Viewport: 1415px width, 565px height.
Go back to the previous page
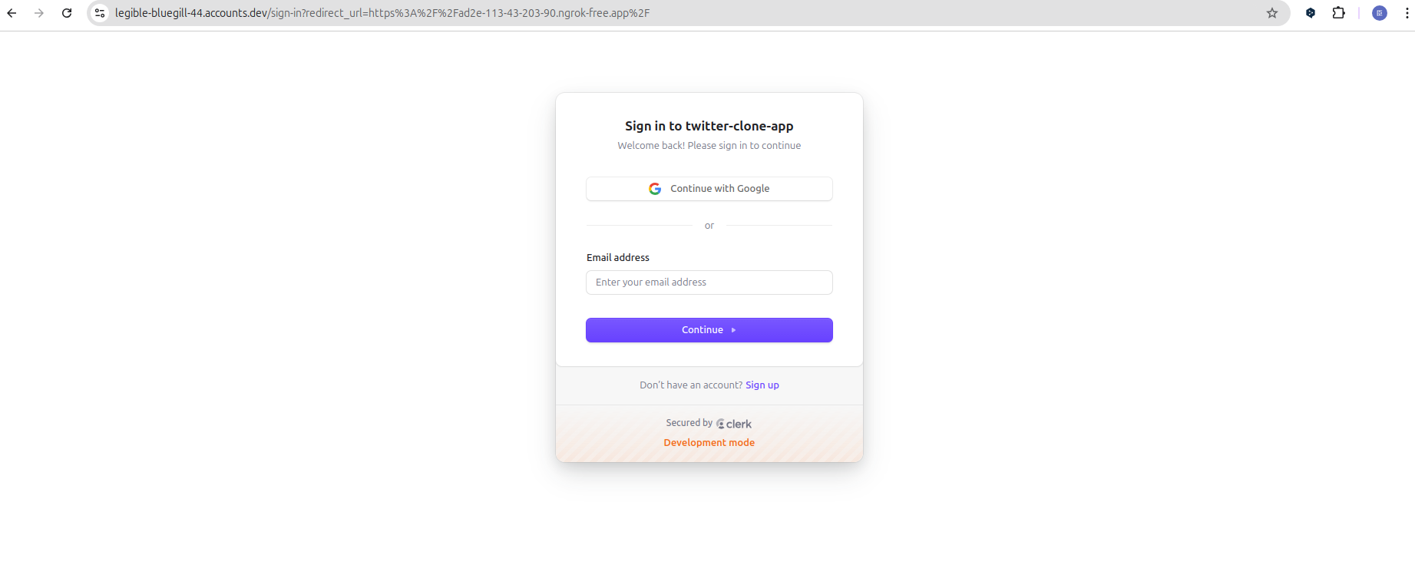point(12,13)
